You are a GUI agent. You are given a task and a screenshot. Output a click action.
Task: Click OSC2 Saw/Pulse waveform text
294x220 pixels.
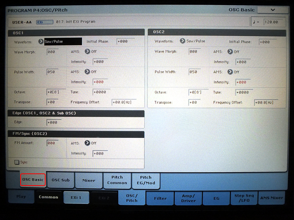(x=196, y=41)
